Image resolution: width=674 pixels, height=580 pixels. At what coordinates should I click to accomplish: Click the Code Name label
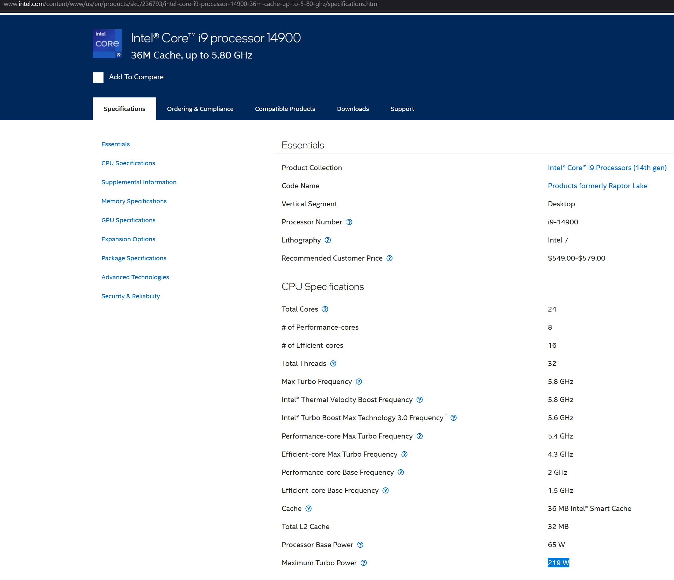coord(300,186)
